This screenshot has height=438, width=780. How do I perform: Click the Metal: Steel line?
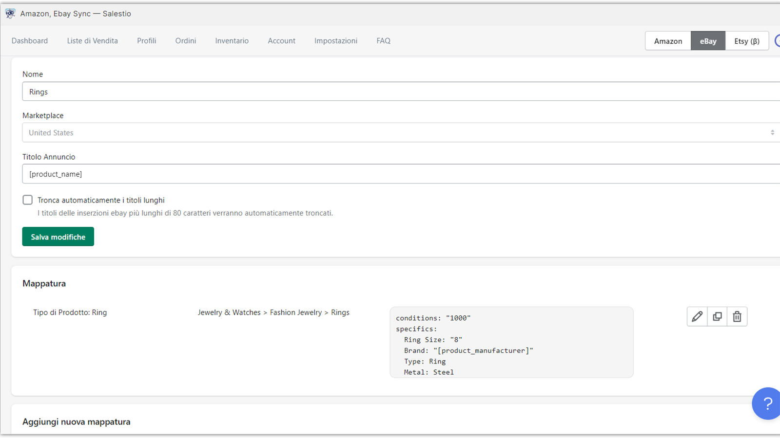point(429,372)
